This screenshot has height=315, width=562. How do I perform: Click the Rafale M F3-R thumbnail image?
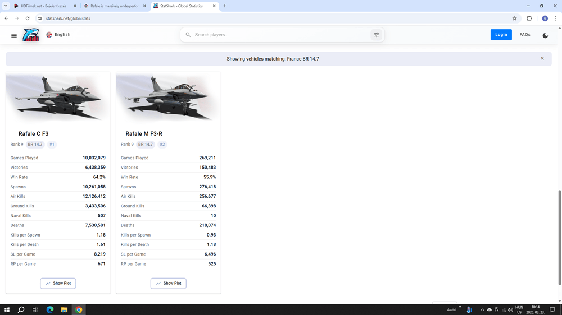168,98
